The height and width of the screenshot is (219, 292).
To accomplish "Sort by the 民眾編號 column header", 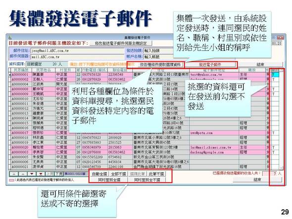I will [x=21, y=70].
